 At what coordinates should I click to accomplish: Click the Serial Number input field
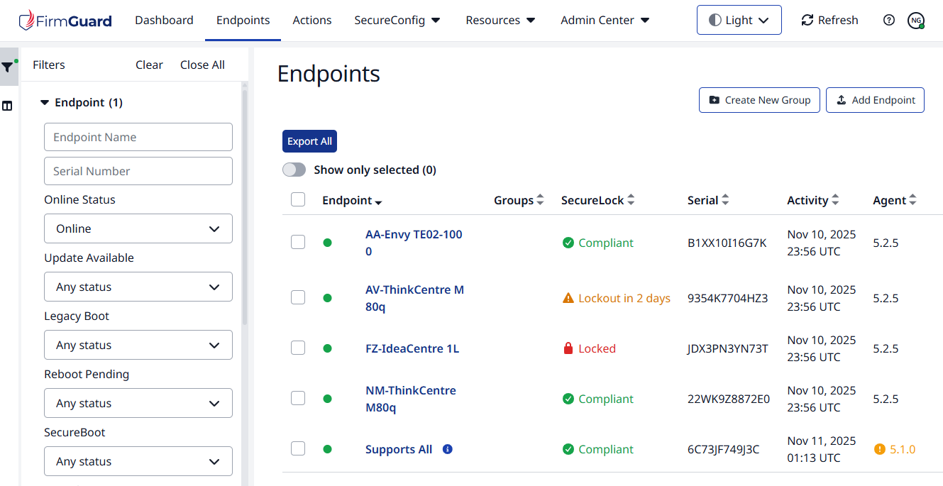pos(138,171)
